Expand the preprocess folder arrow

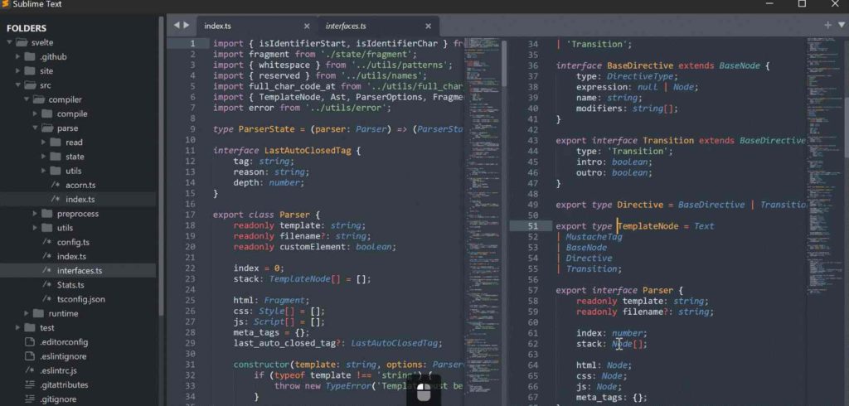pos(35,213)
